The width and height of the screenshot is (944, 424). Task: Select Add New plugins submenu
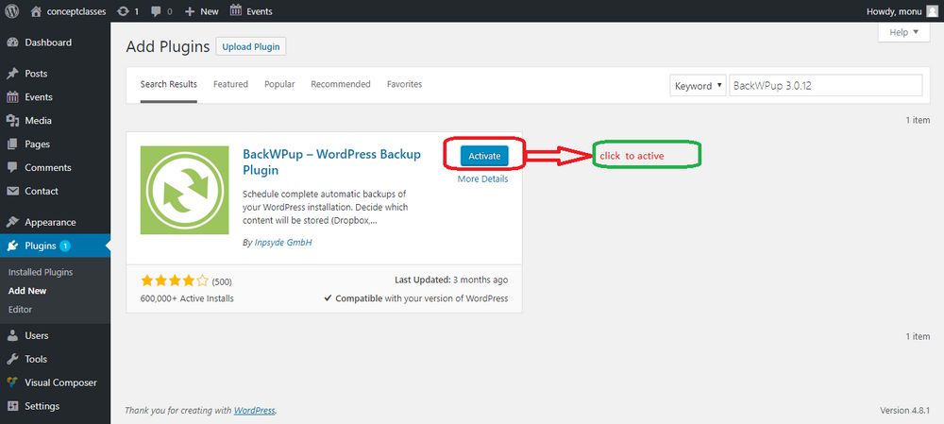27,291
